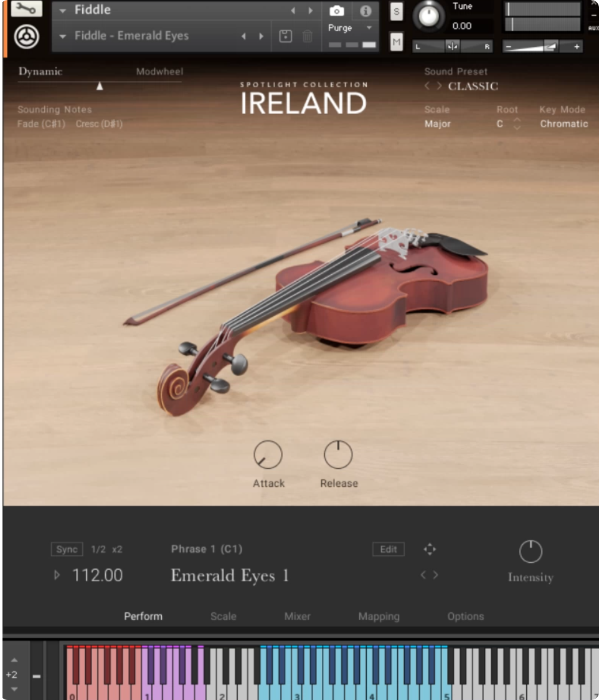Click the pitch bend strip minus marker

[37, 676]
